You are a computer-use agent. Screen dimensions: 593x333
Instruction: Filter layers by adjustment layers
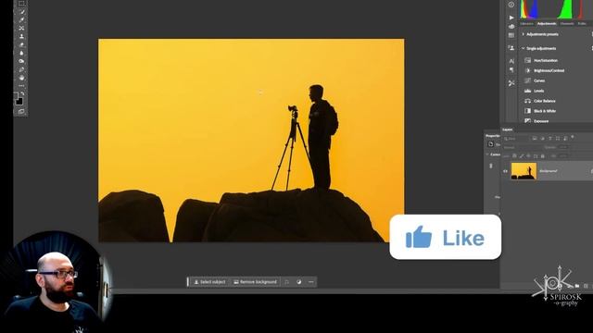(543, 139)
